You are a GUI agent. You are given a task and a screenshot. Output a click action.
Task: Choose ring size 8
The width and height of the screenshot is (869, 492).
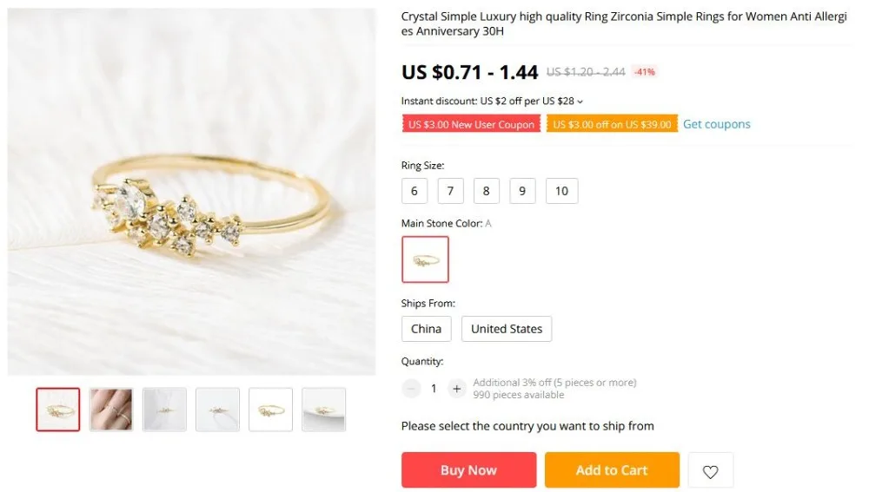point(487,191)
